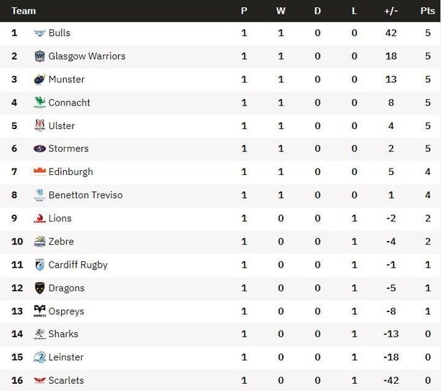
Task: Open the Lions team link
Action: point(60,218)
